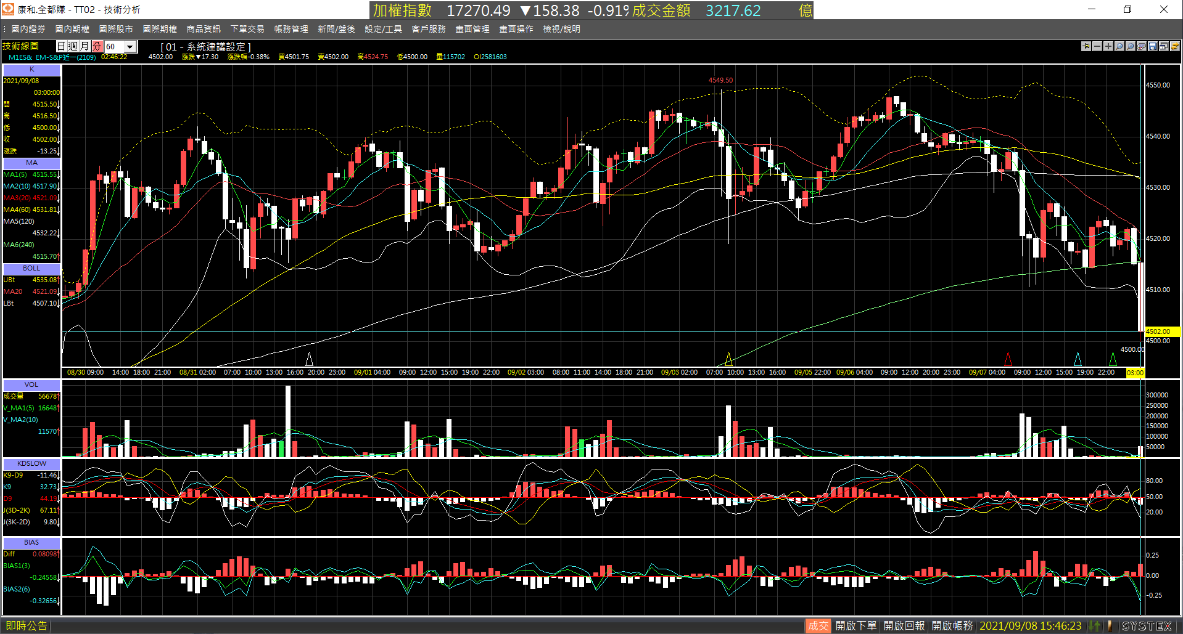Open the 國際期權 menu

(x=160, y=29)
